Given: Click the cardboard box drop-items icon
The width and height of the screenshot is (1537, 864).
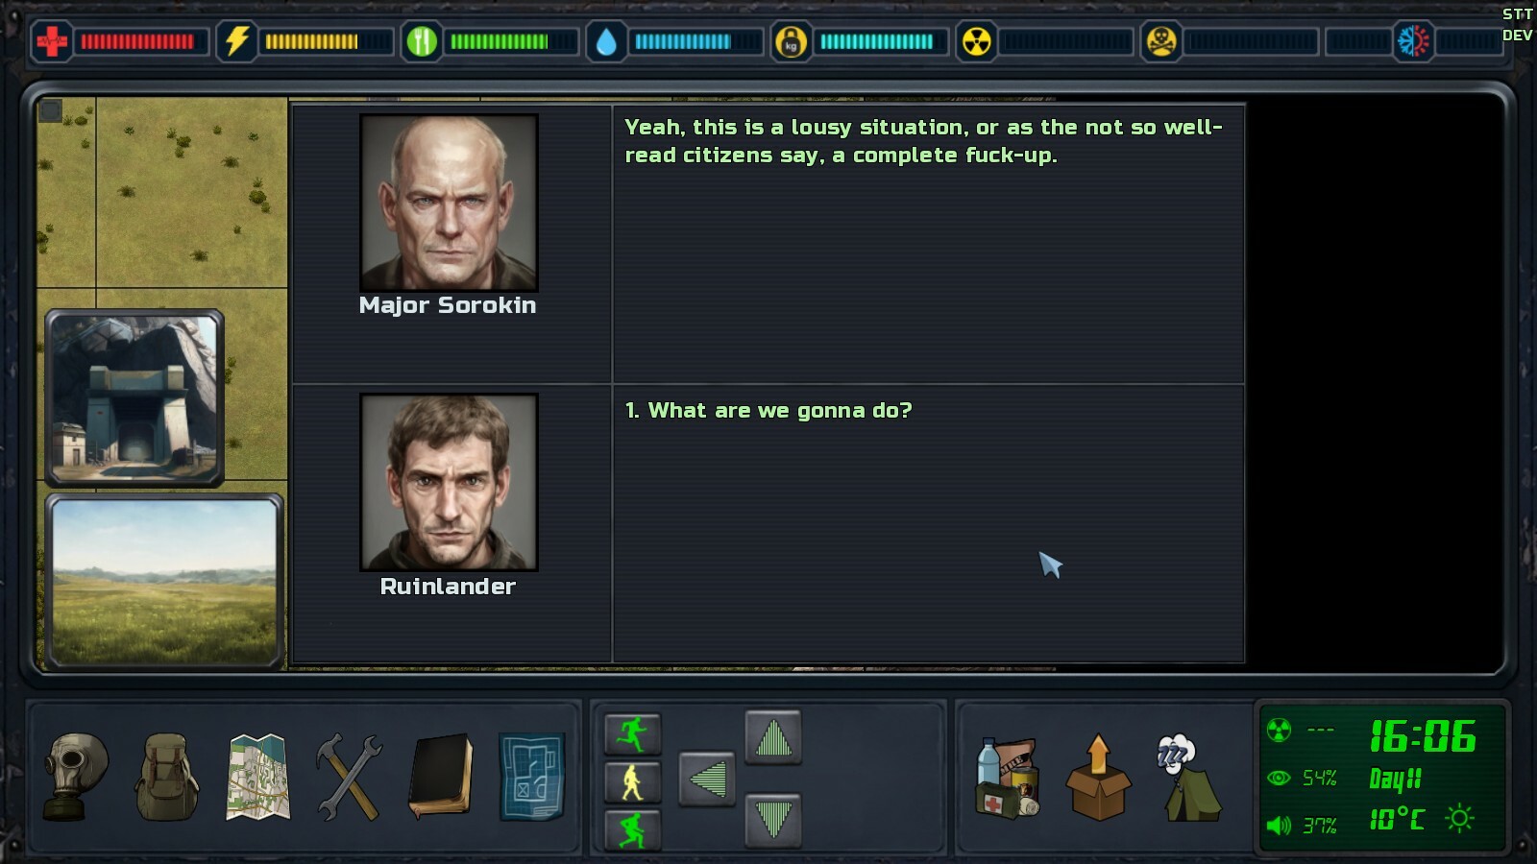Looking at the screenshot, I should click(x=1098, y=778).
